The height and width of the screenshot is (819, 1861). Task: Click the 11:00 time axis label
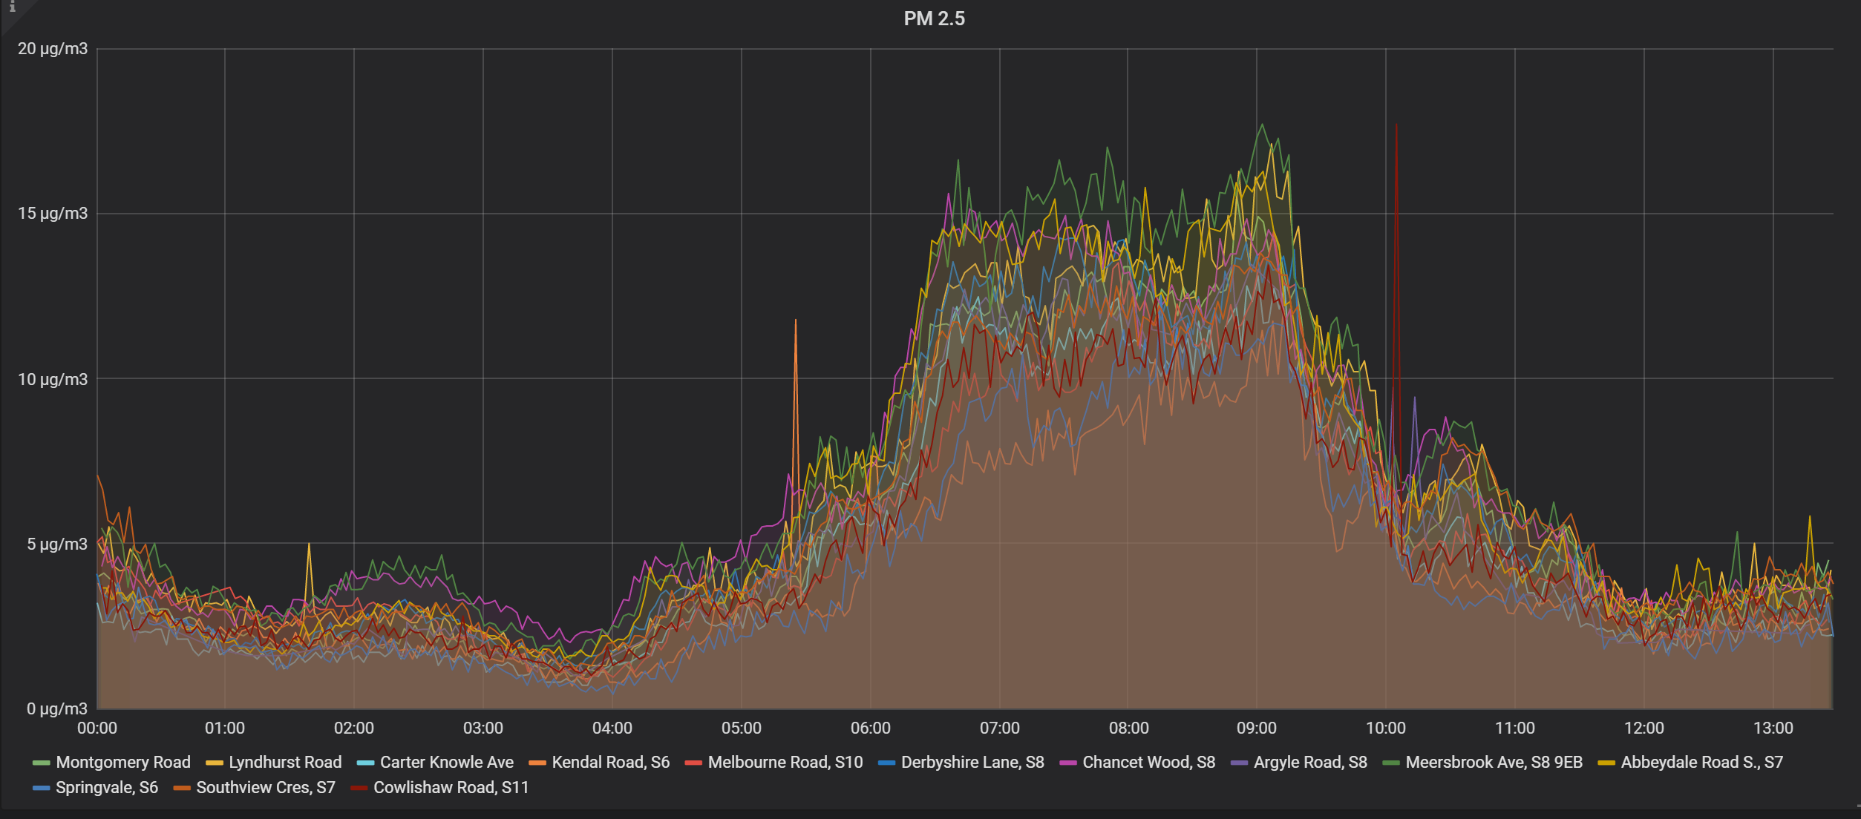click(x=1515, y=728)
